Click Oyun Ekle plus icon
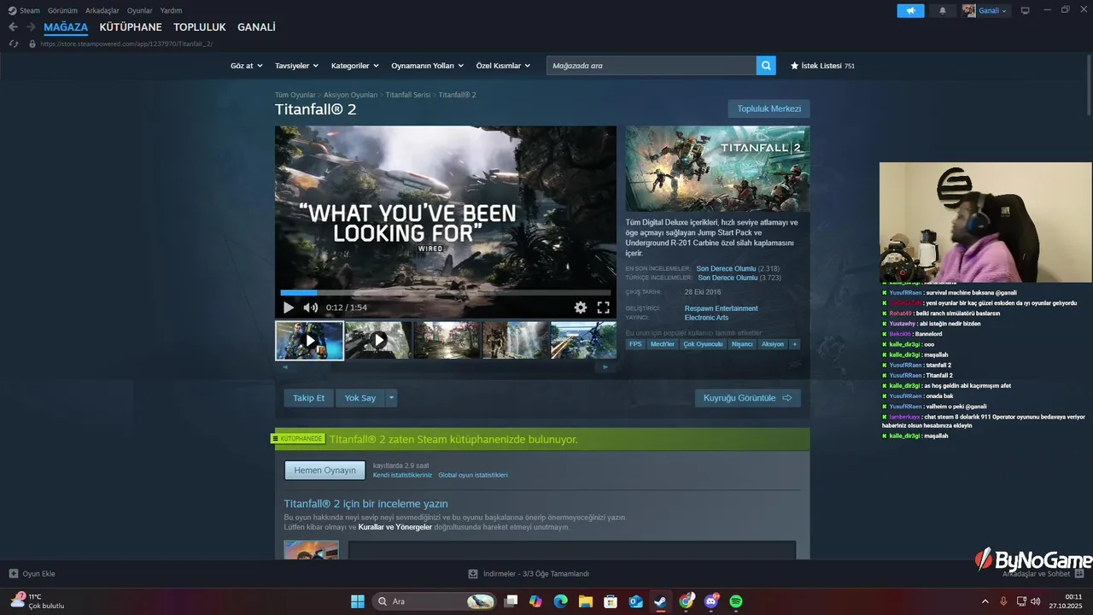The height and width of the screenshot is (615, 1093). click(14, 574)
